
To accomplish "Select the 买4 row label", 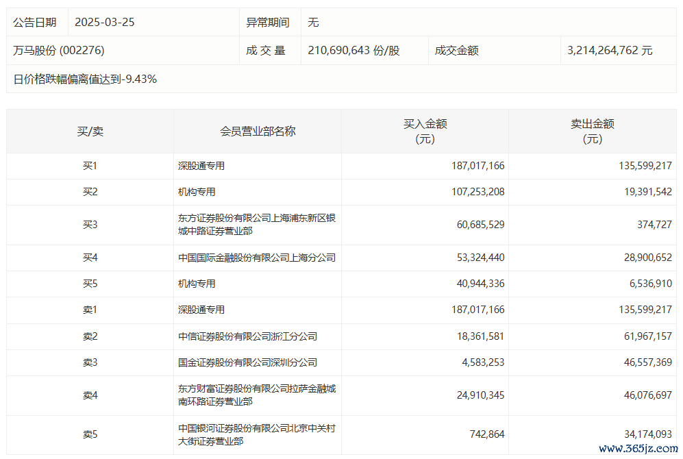I will coord(90,258).
